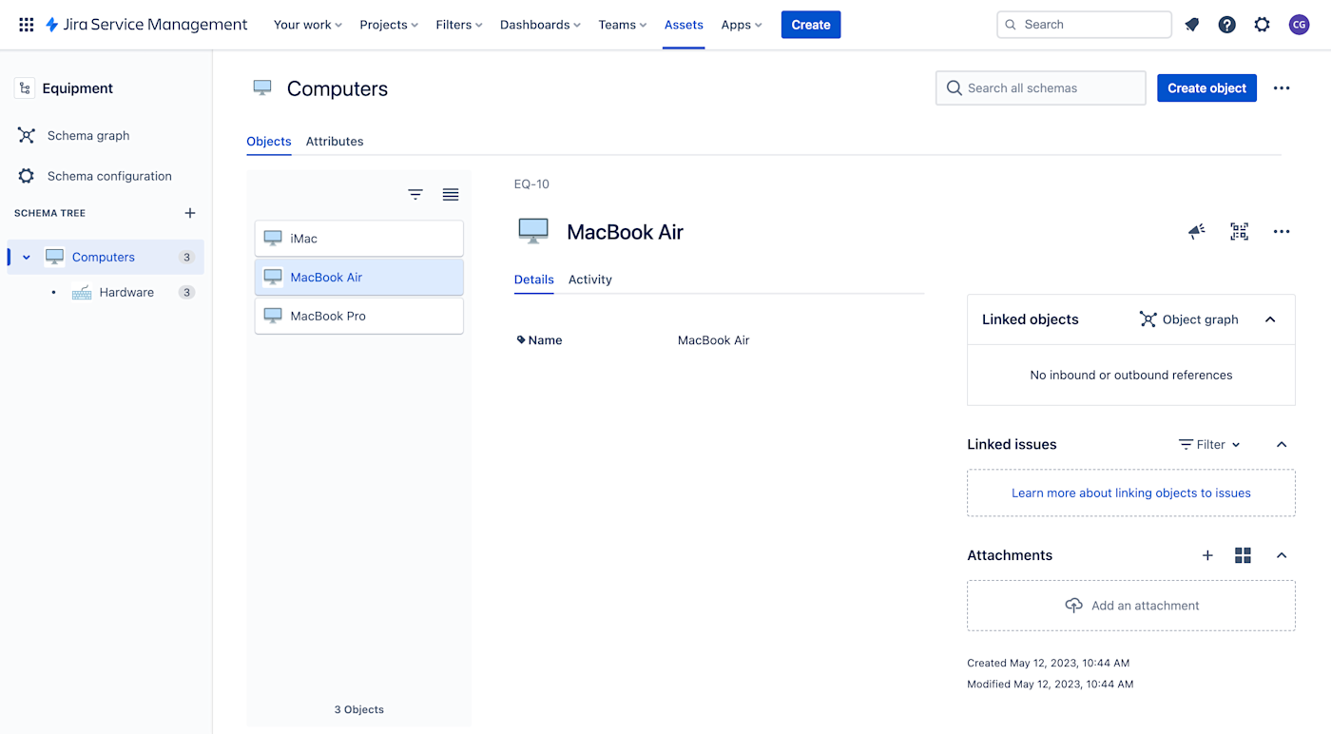Open the Filters dropdown menu
Image resolution: width=1331 pixels, height=734 pixels.
[x=459, y=25]
